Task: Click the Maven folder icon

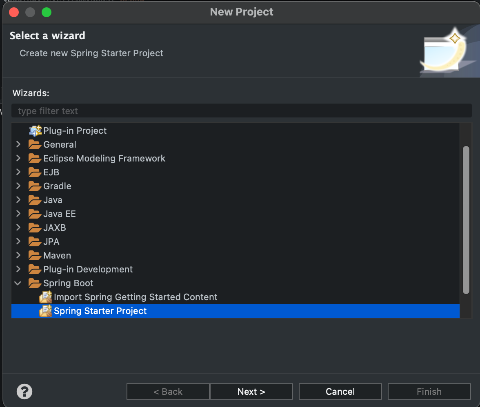Action: coord(35,255)
